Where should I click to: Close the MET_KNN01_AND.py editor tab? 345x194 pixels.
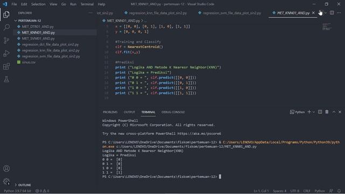click(x=313, y=13)
